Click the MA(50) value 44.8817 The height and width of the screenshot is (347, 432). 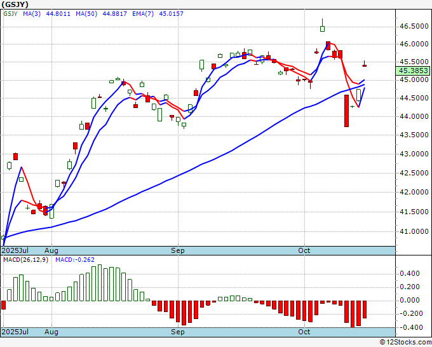[114, 13]
